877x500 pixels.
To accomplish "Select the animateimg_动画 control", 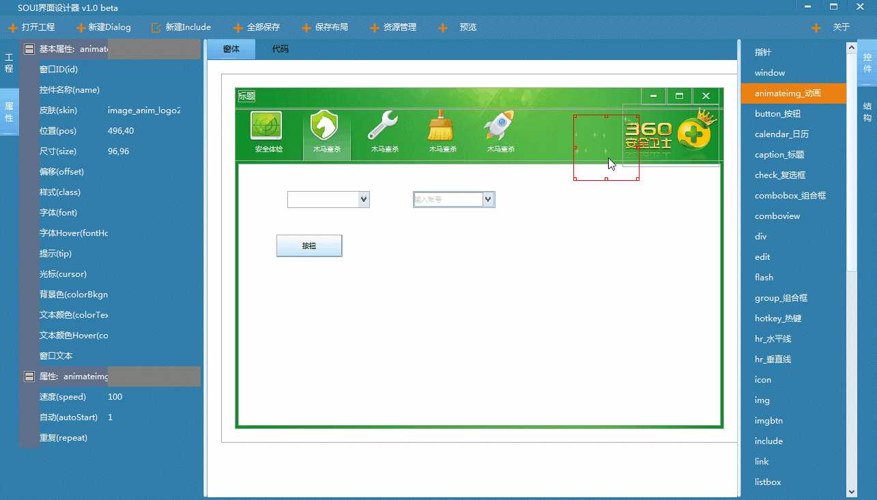I will point(793,93).
